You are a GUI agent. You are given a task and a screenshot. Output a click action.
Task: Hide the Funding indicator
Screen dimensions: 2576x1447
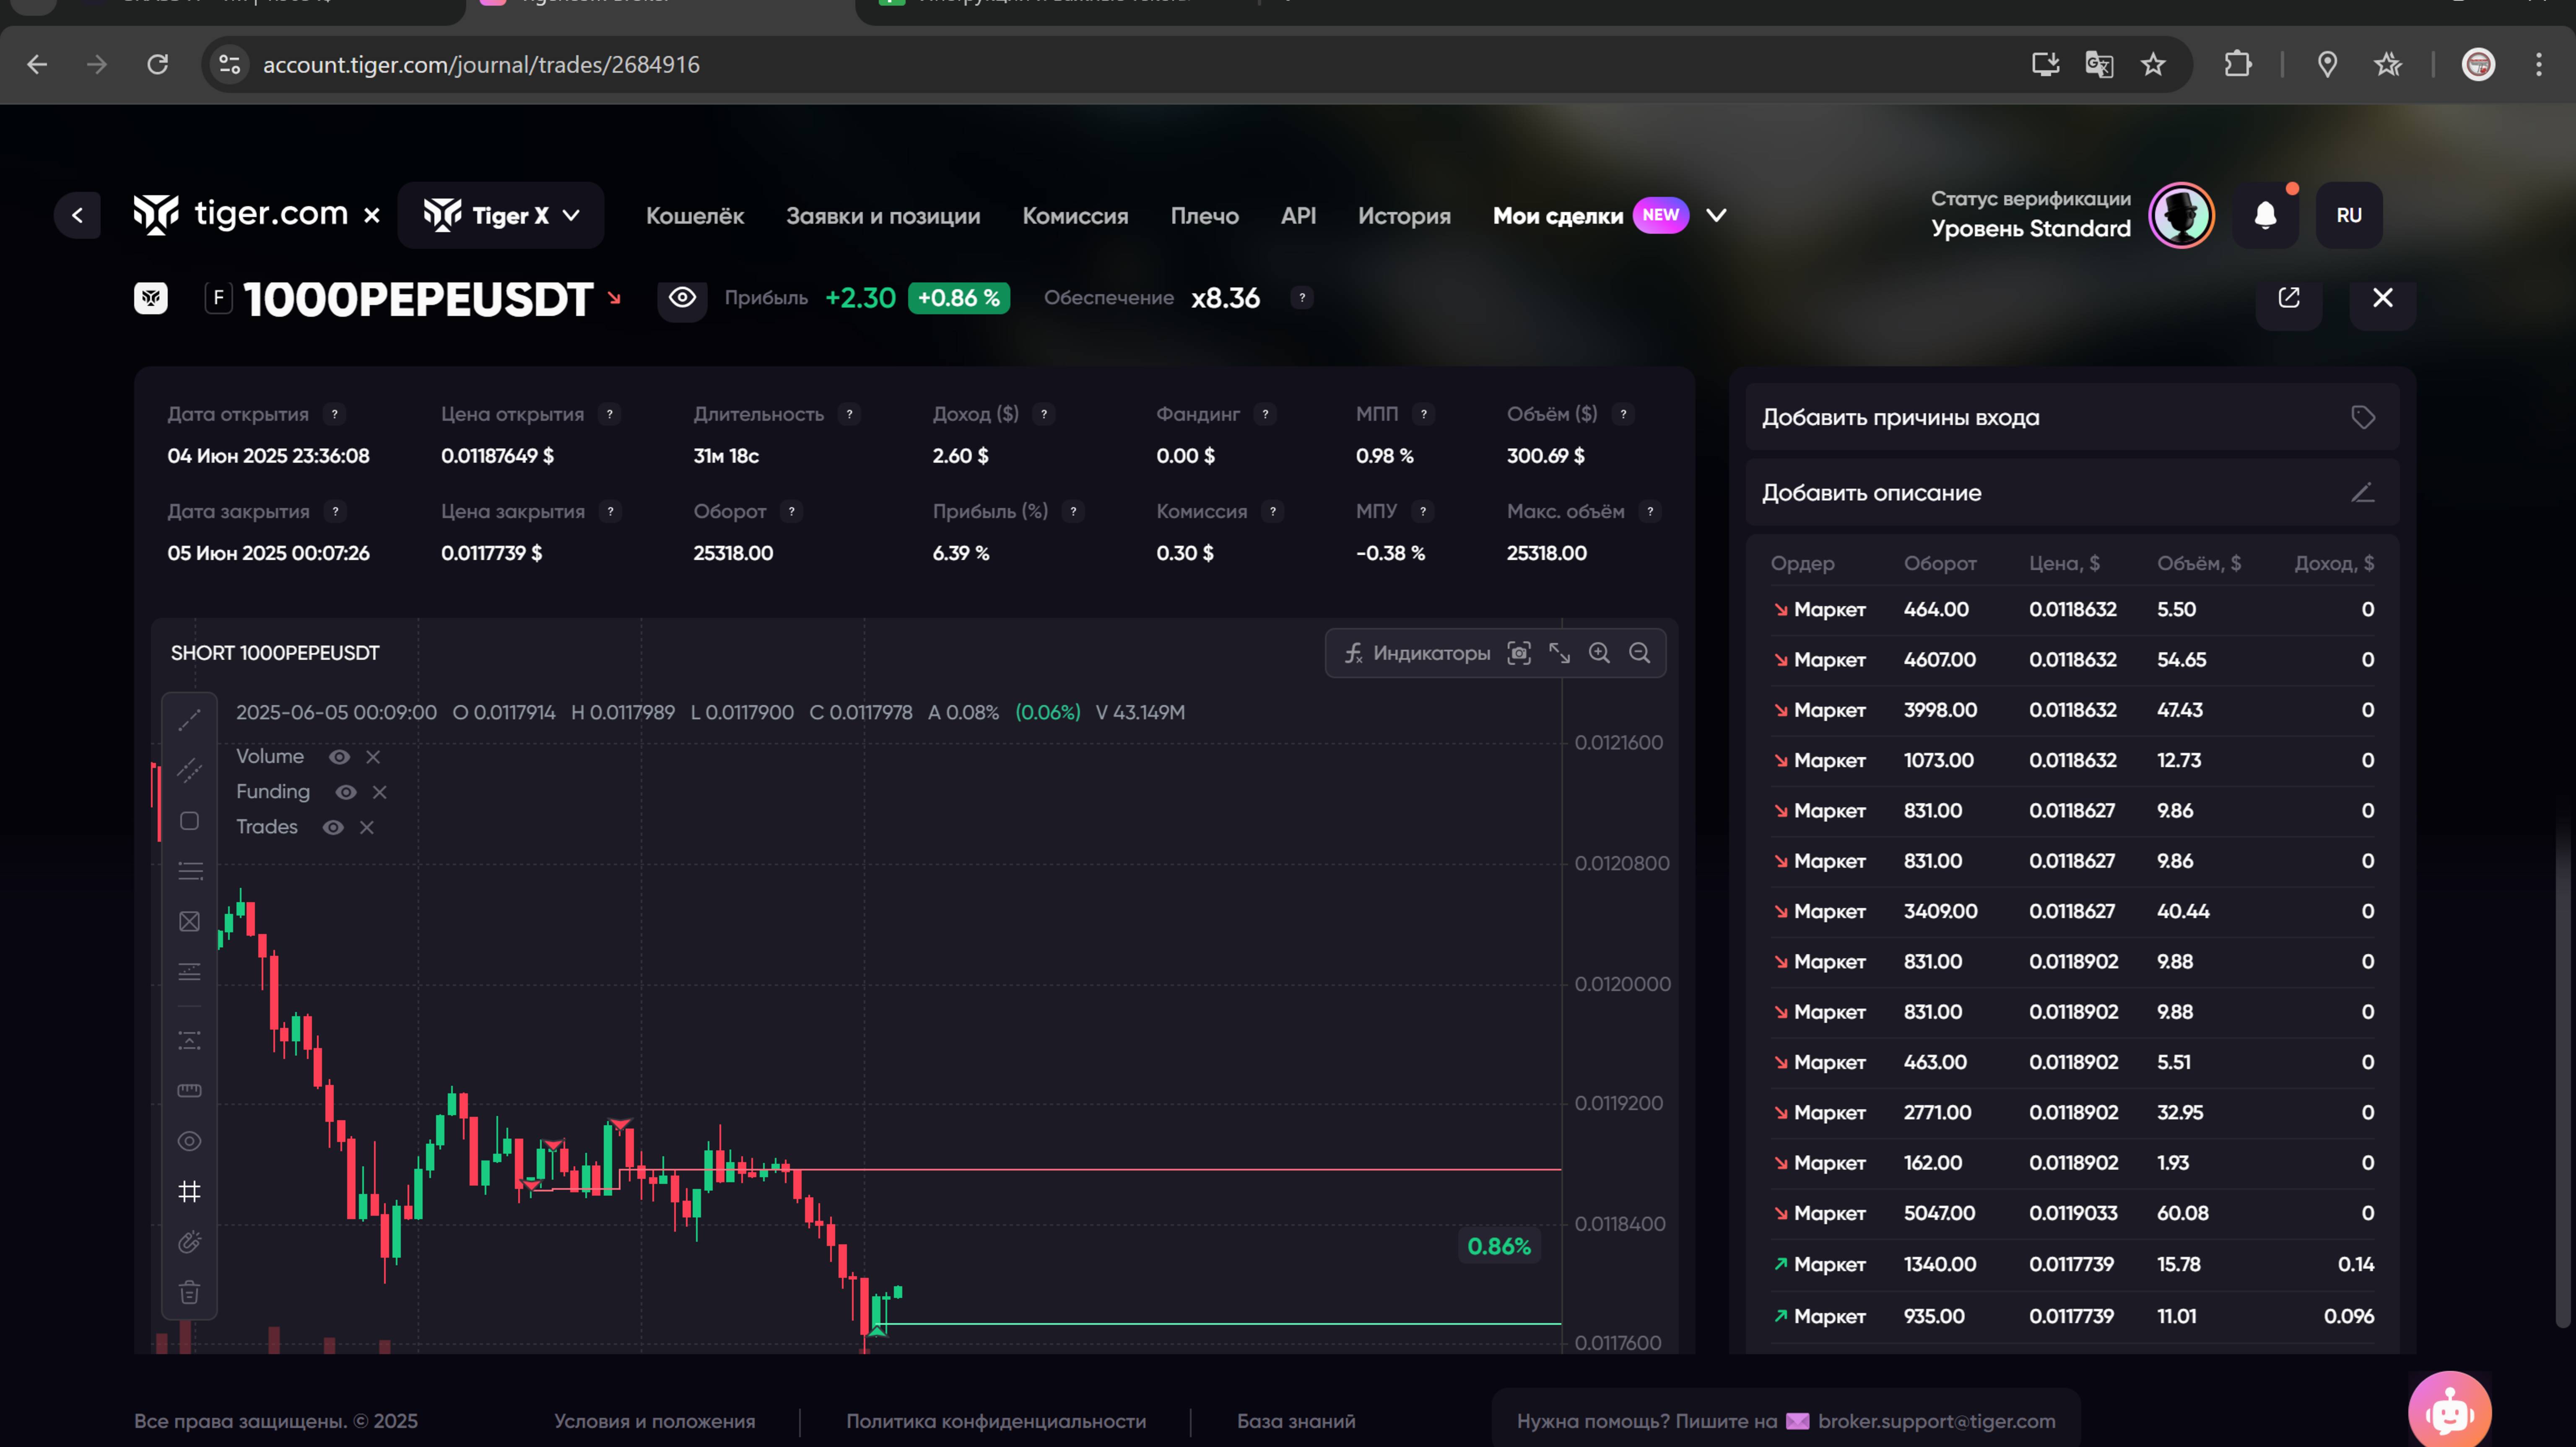346,792
